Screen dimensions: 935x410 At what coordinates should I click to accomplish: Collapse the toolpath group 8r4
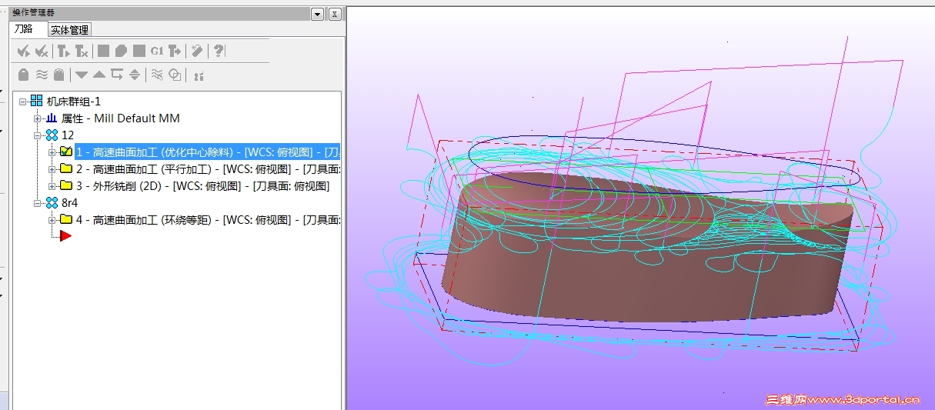(x=38, y=203)
